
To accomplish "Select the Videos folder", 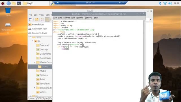I will pyautogui.click(x=41, y=92).
